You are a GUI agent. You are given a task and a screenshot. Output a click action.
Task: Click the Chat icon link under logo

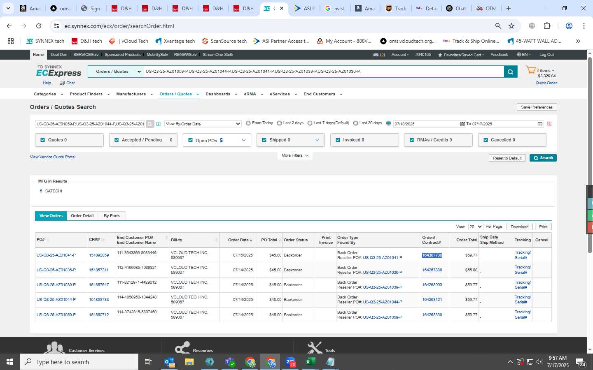click(x=68, y=83)
